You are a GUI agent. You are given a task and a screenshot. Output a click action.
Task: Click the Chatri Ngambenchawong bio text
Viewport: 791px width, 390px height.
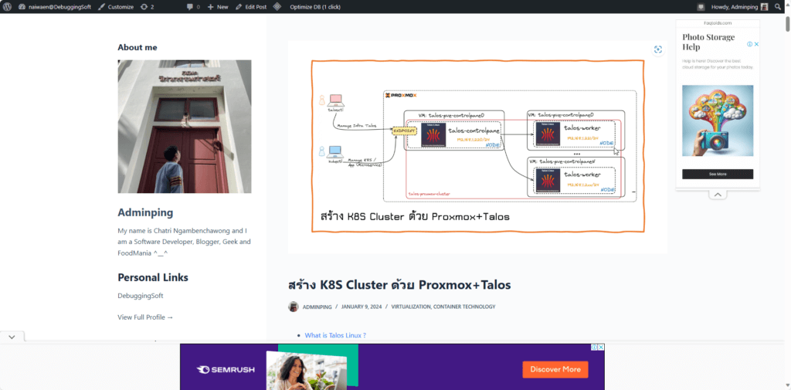point(184,242)
